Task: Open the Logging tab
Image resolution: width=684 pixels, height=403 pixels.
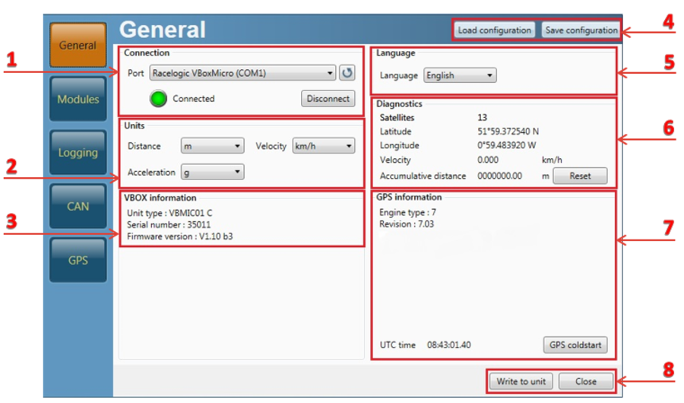Action: point(78,153)
